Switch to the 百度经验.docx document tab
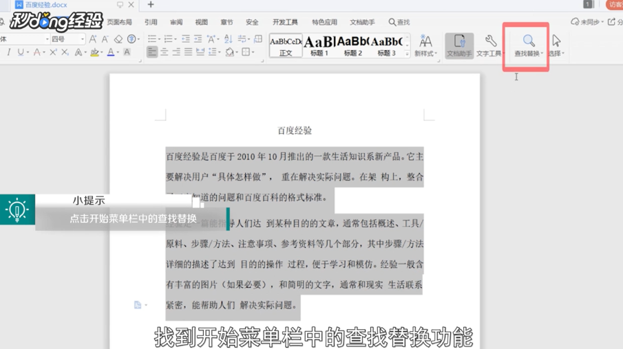623x349 pixels. point(46,5)
